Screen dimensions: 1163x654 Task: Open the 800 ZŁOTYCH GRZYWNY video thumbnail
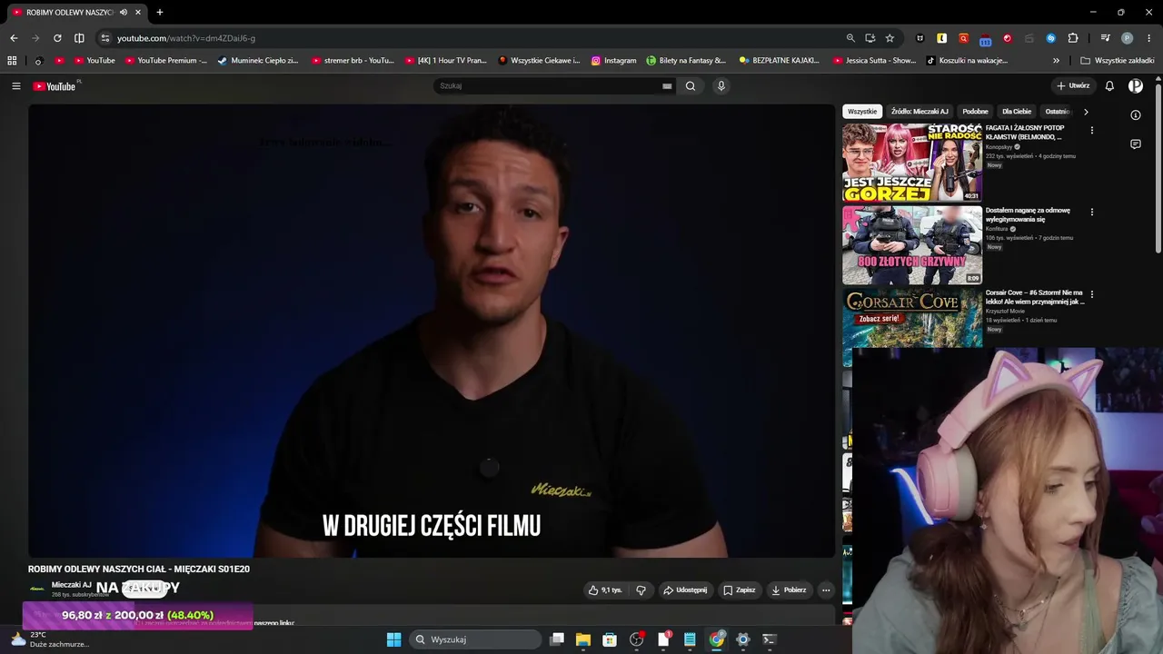912,245
